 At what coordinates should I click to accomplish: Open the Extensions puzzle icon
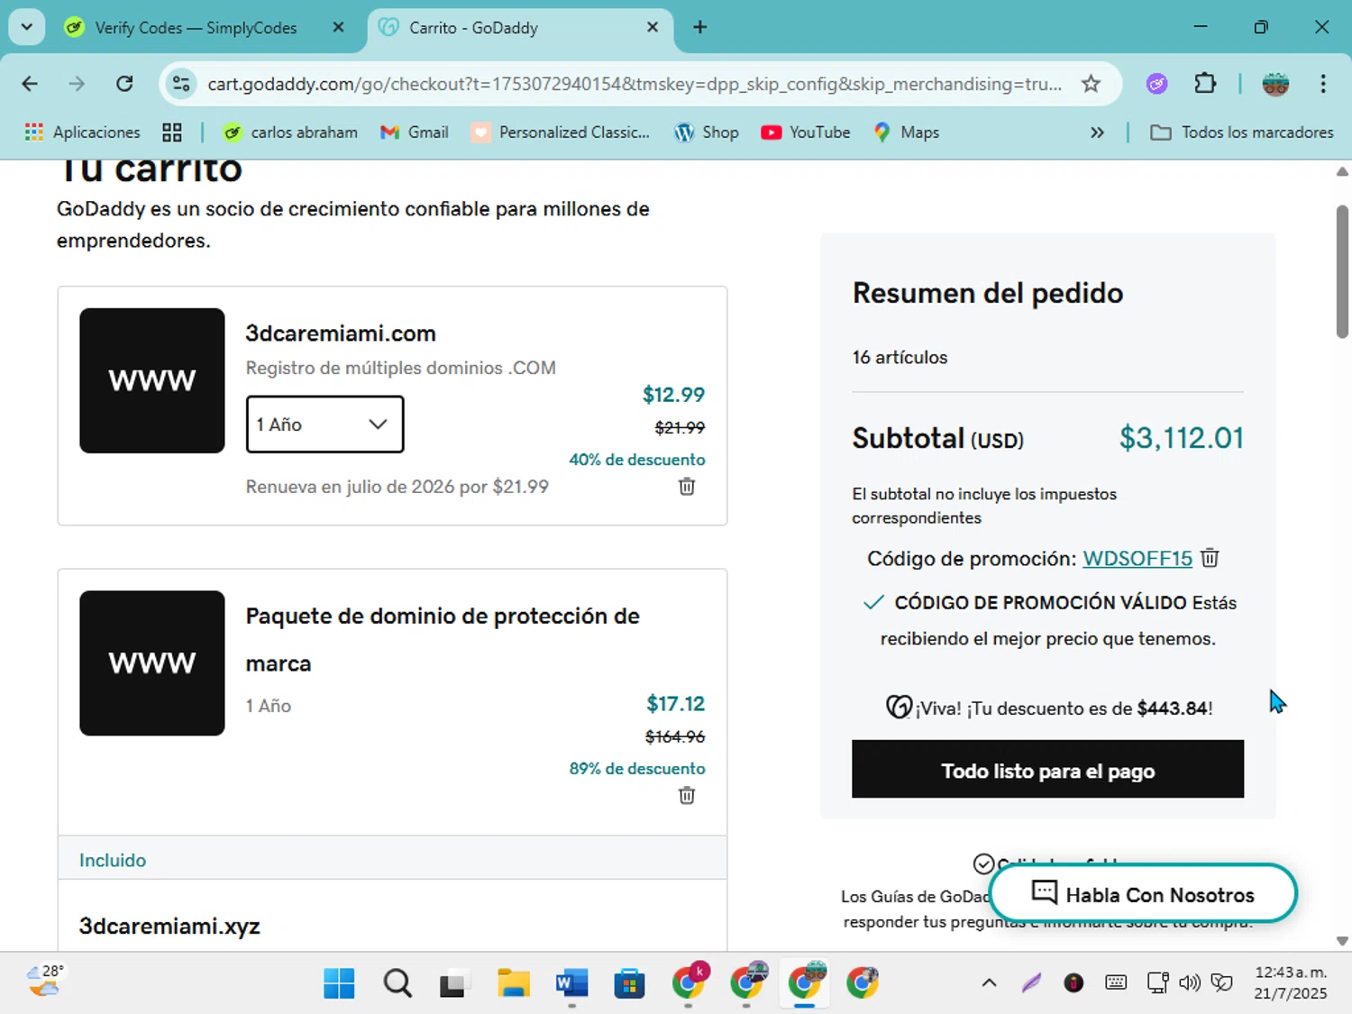(1205, 84)
